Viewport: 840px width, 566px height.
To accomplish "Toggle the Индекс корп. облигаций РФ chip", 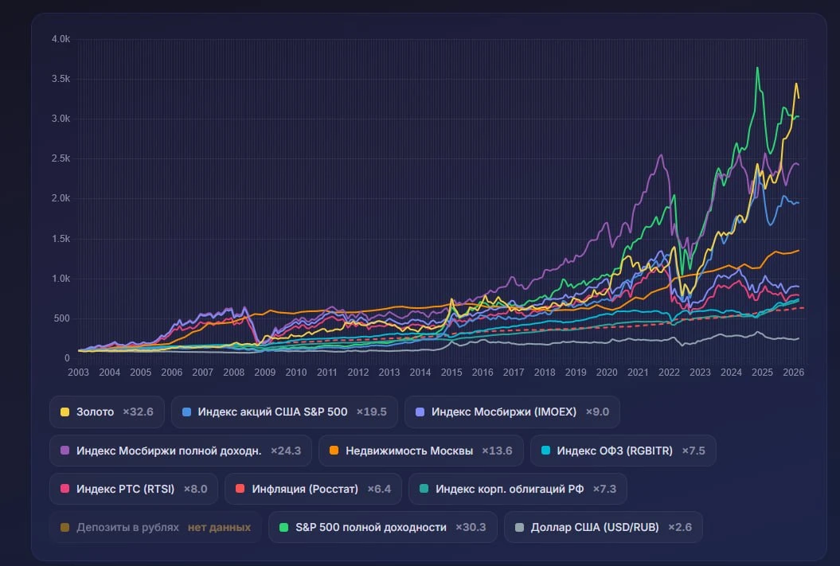I will (518, 489).
